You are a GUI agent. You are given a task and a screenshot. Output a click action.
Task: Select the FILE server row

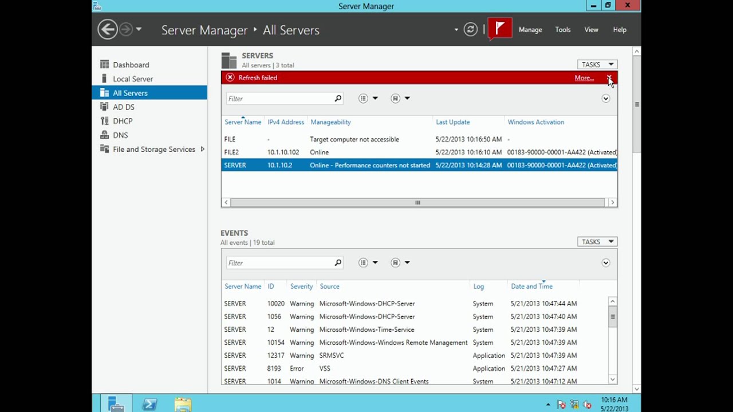pyautogui.click(x=419, y=139)
